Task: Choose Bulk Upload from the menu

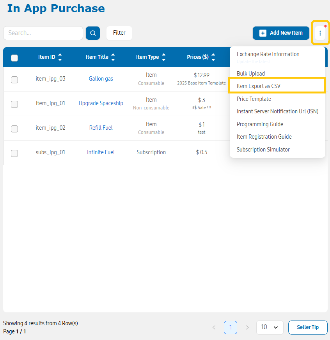Action: pyautogui.click(x=250, y=74)
